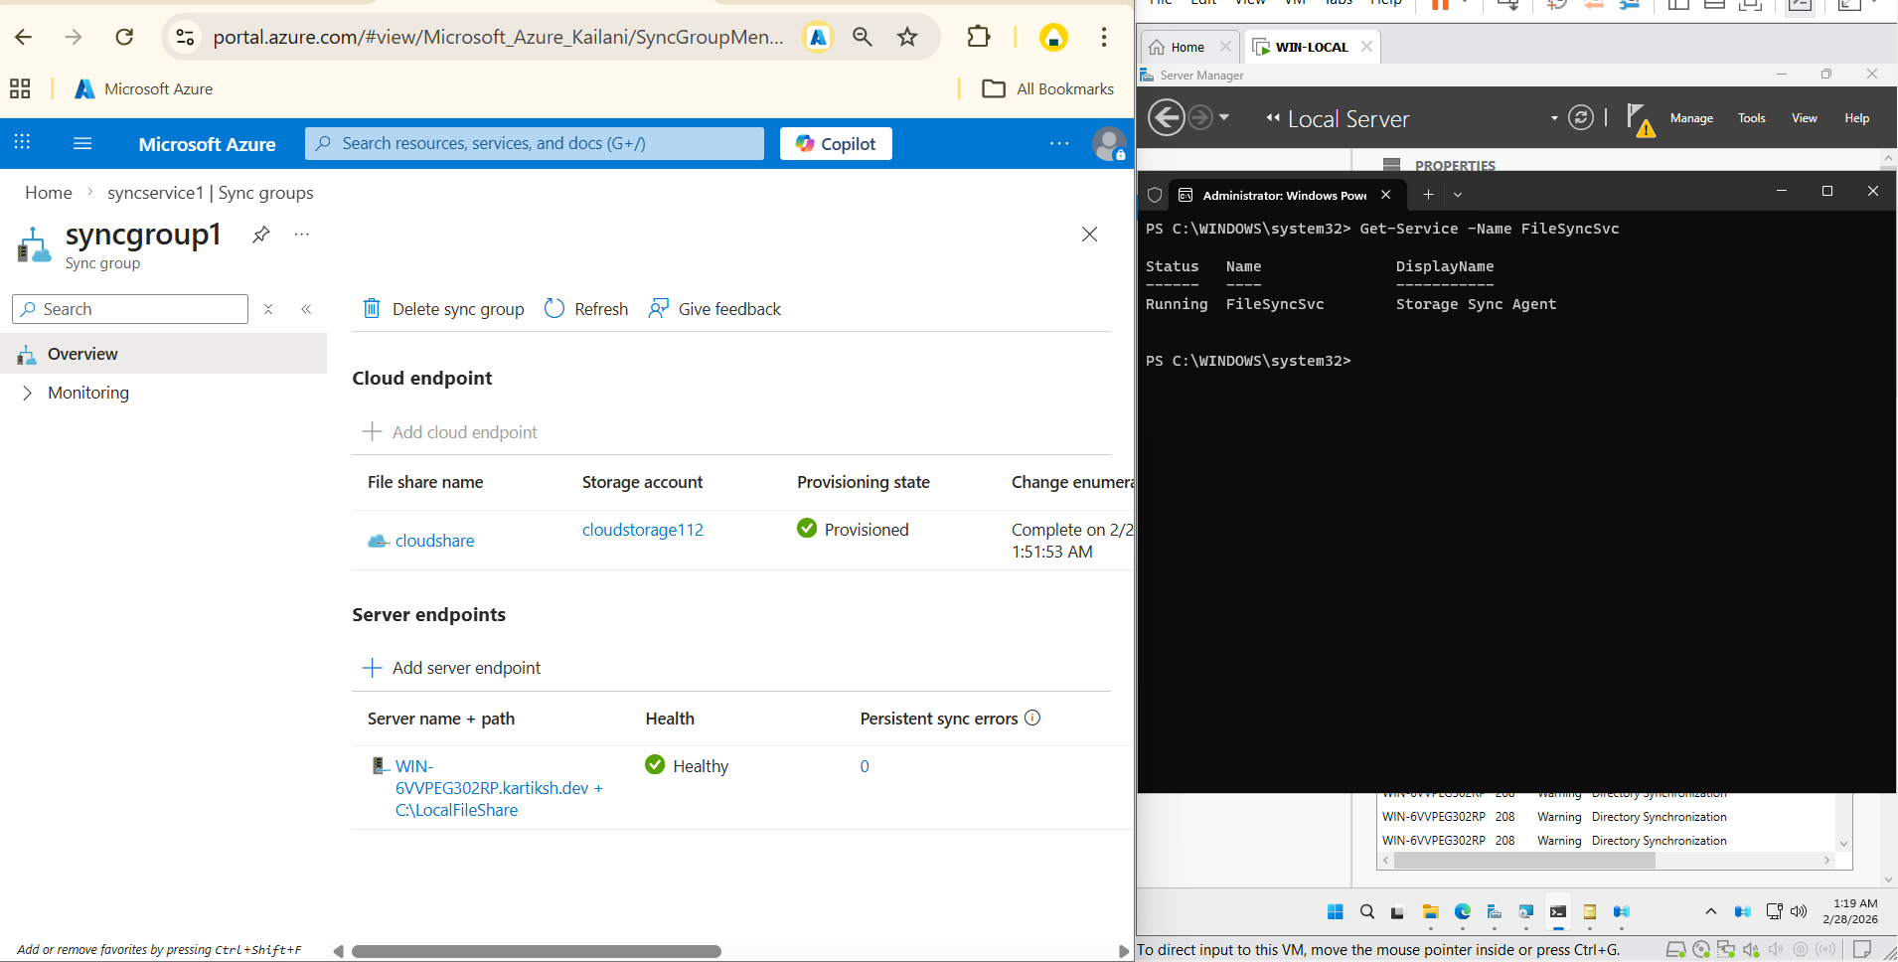Open the Help menu in Server Manager
This screenshot has width=1898, height=962.
point(1857,118)
